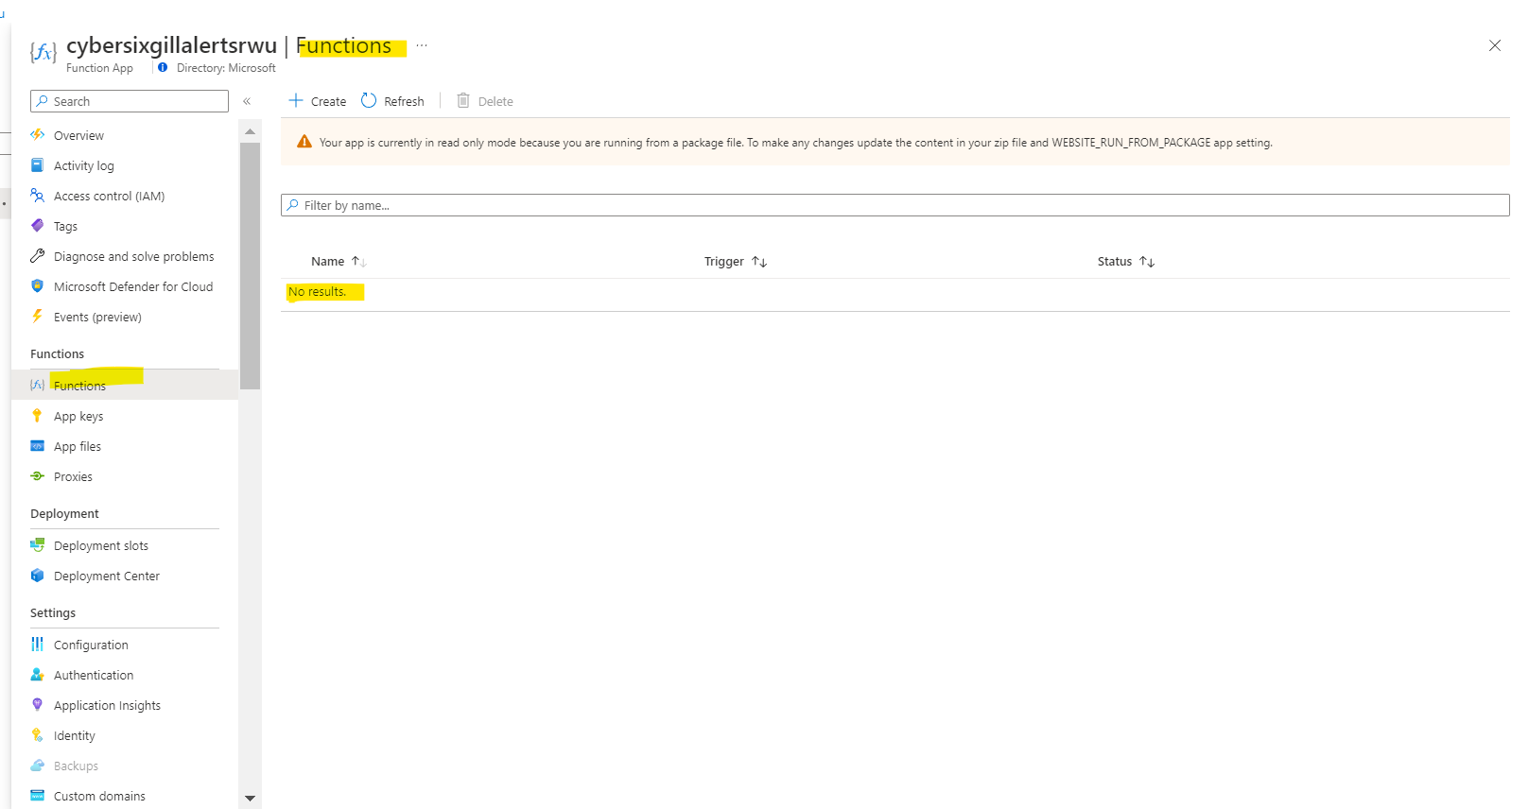Refresh the functions list
Screen dimensions: 1529x809
(x=393, y=101)
